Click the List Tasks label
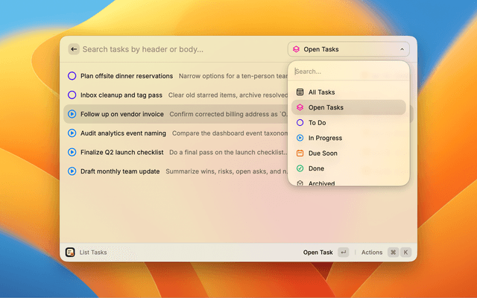 [93, 252]
